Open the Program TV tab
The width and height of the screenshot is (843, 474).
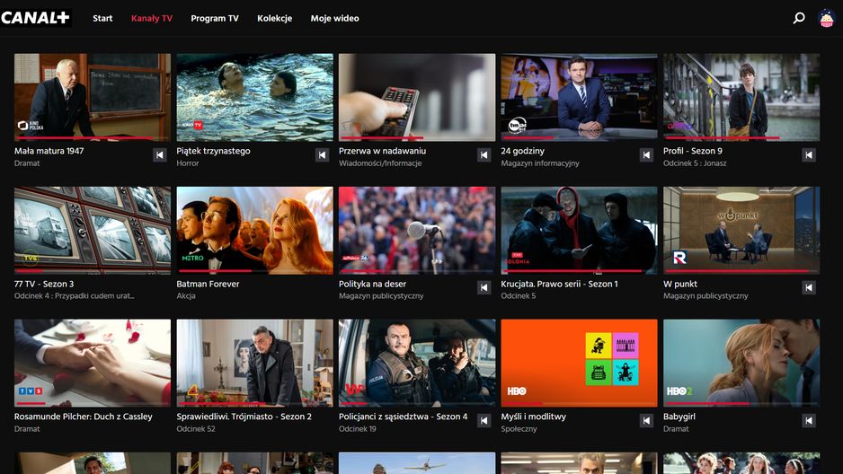click(x=215, y=18)
